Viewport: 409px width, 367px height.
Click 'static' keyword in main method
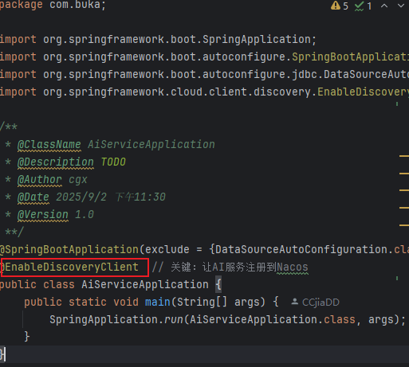[x=88, y=303]
